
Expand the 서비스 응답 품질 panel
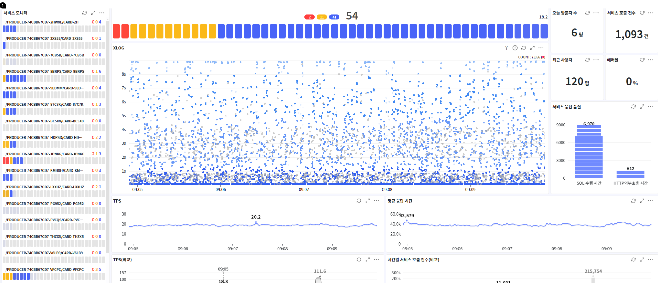click(x=642, y=107)
